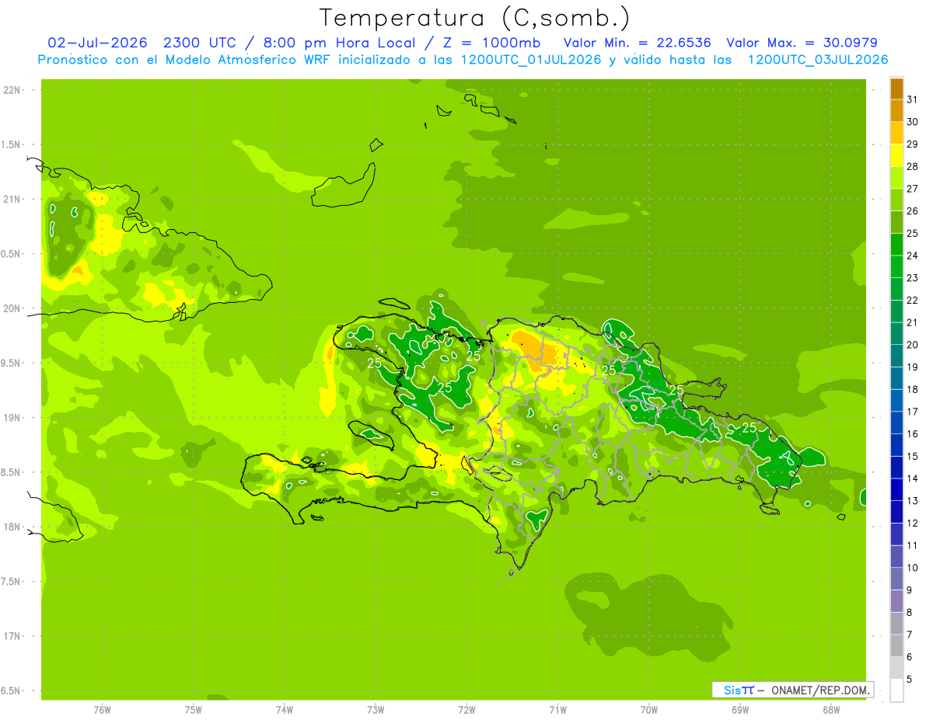Click legend value "28"

click(x=913, y=166)
